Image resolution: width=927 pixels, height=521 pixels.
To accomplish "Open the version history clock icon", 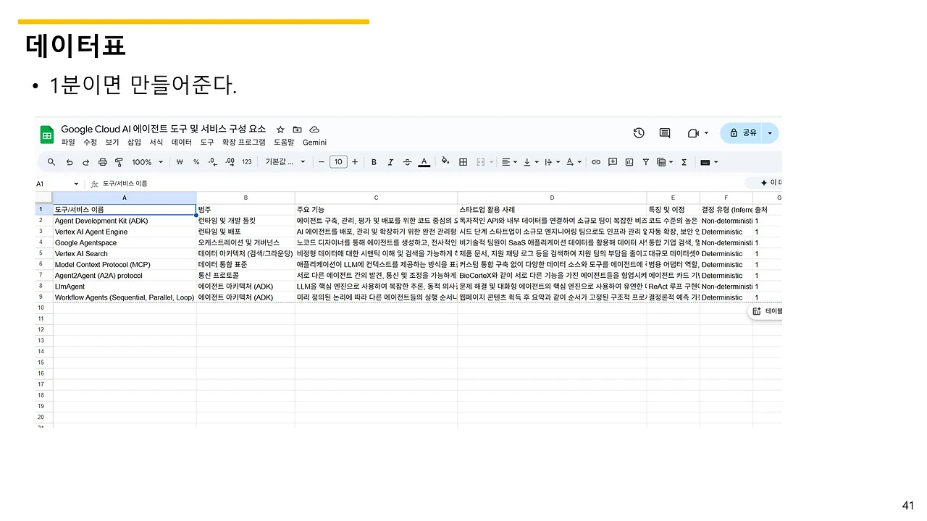I will 638,133.
